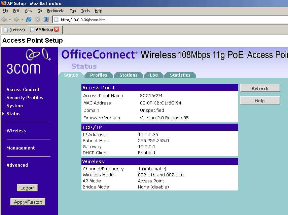Select Status in the sidebar
The width and height of the screenshot is (288, 215).
coord(13,114)
